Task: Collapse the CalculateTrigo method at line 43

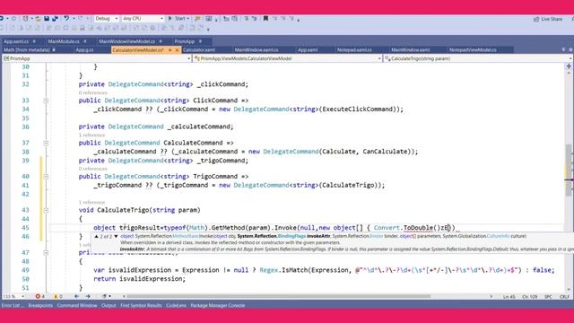Action: [46, 210]
